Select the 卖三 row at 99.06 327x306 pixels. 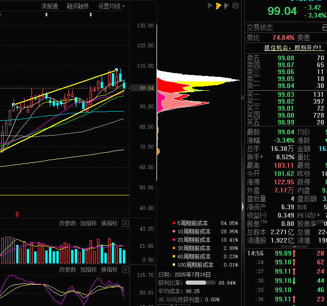286,72
